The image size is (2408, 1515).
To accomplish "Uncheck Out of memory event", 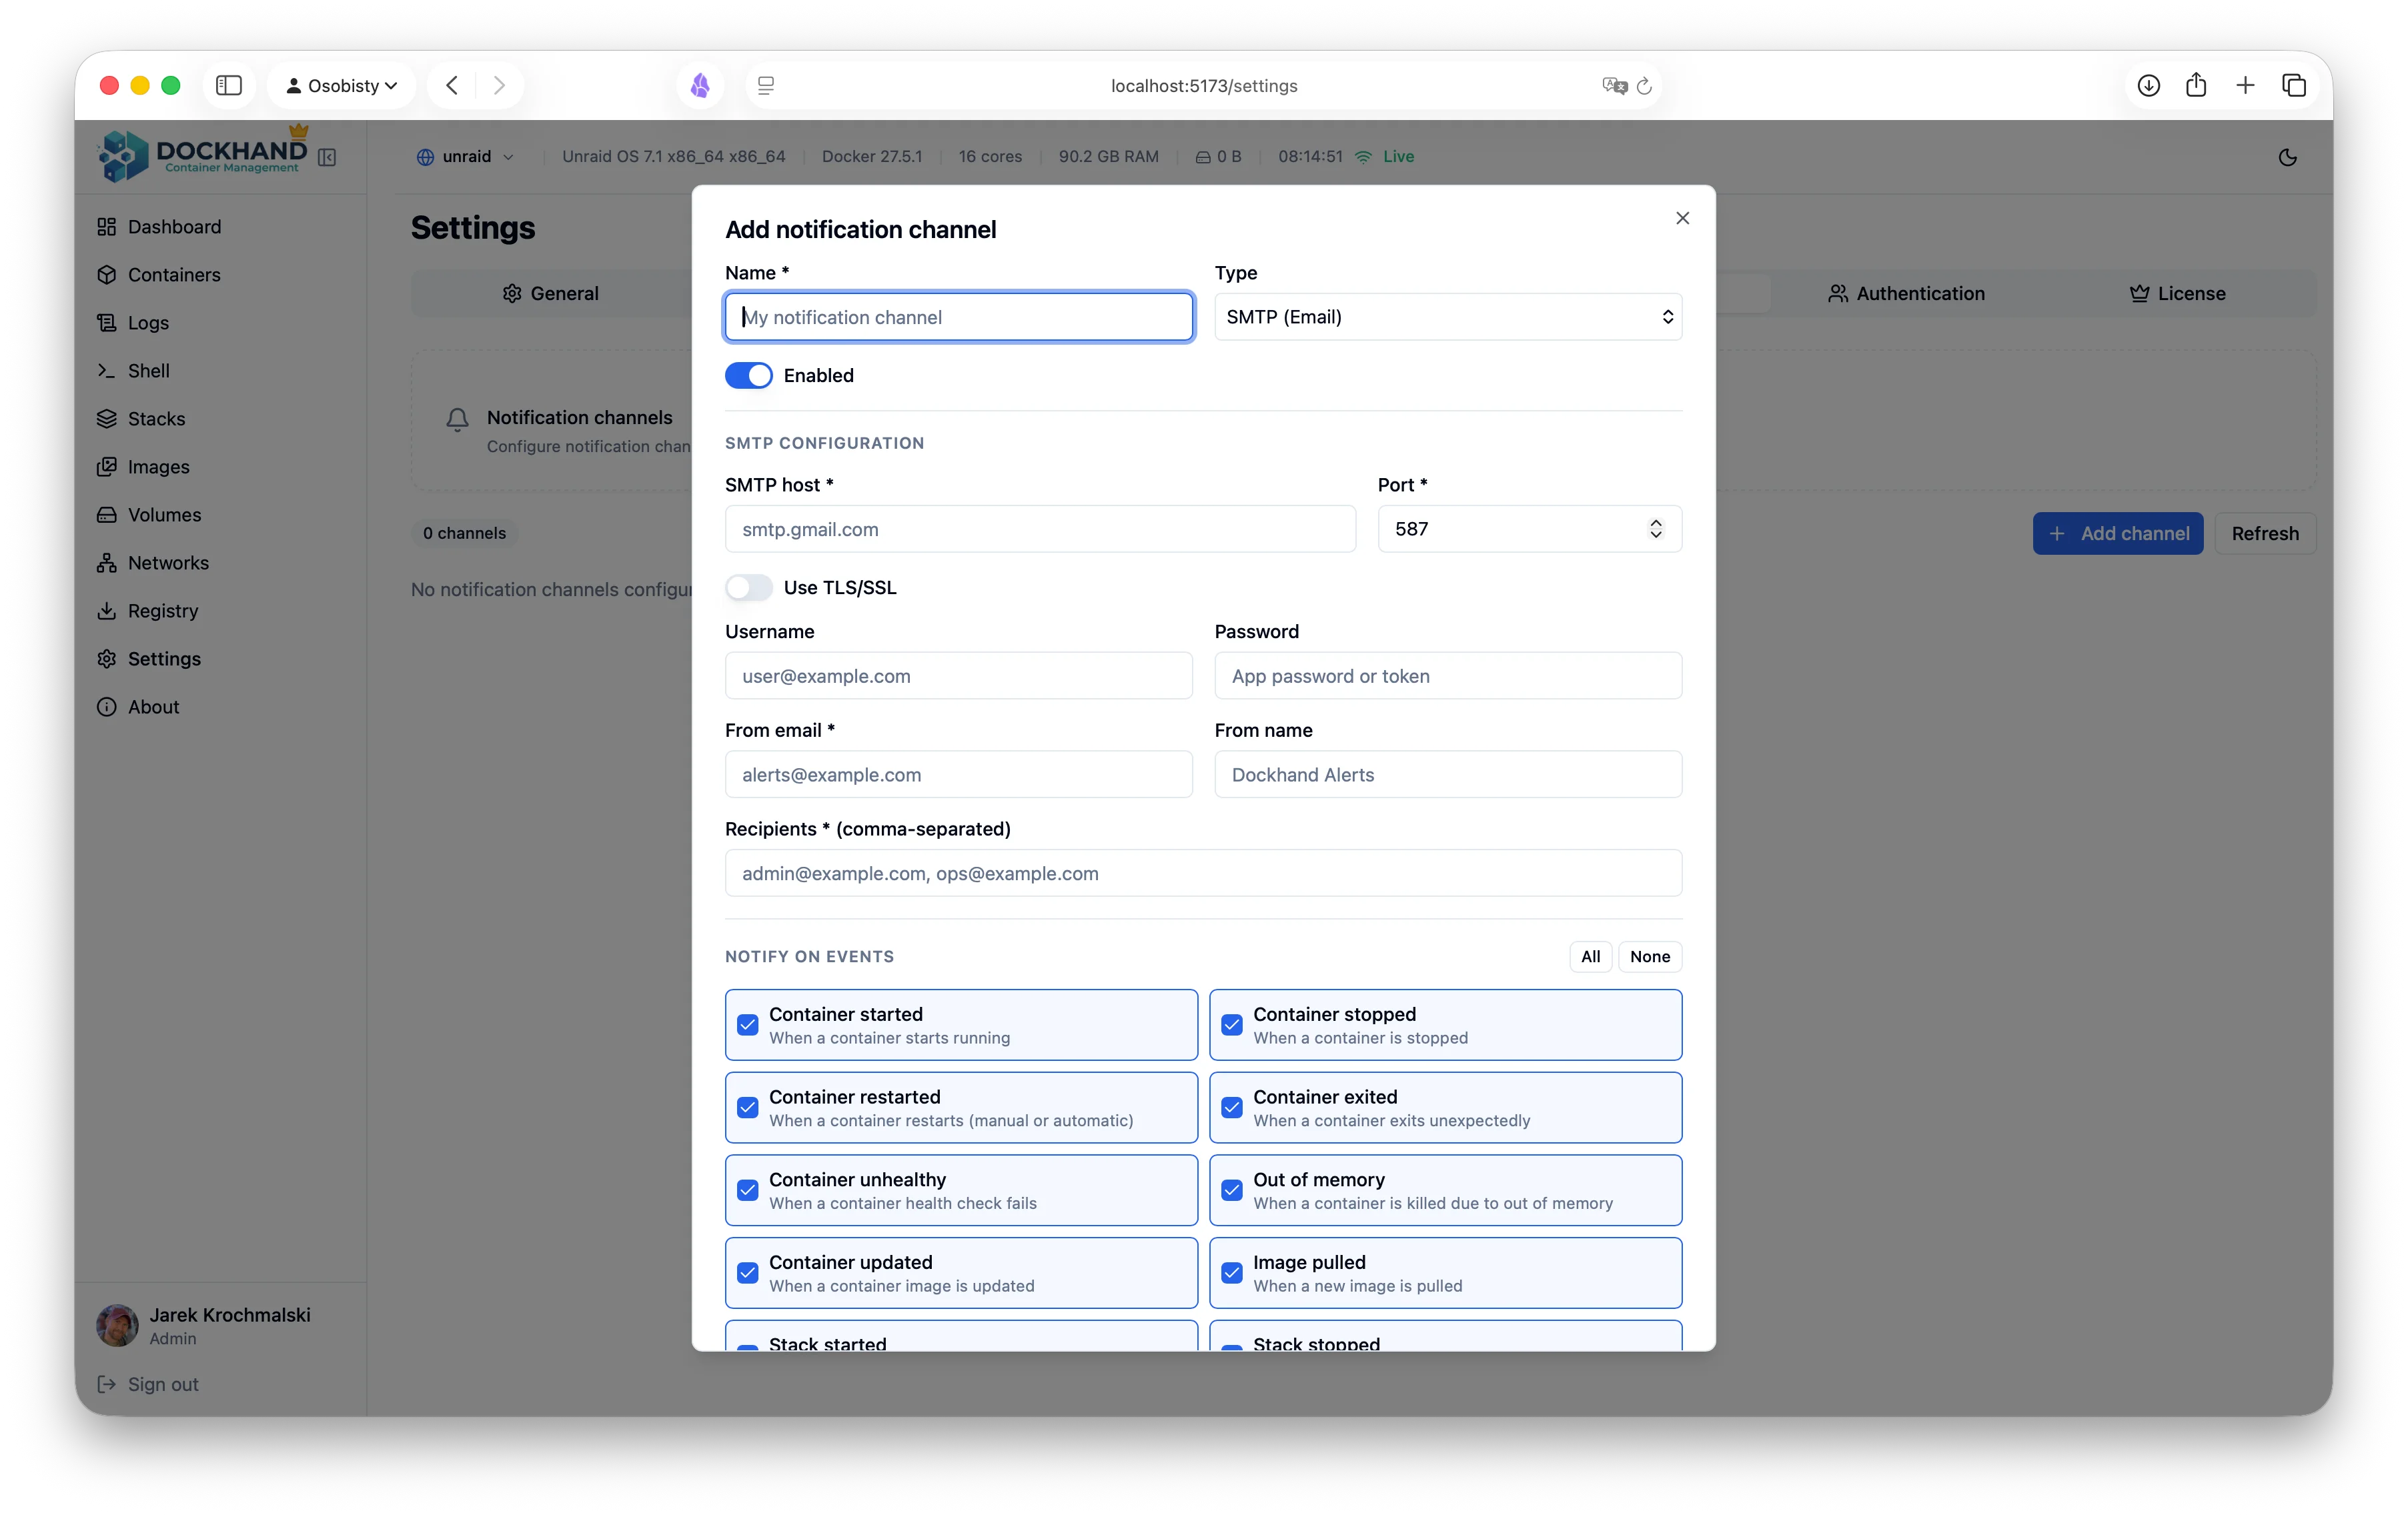I will pos(1232,1190).
